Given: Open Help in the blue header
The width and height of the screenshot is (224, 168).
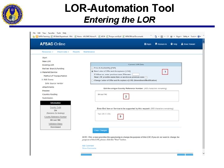Looking at the screenshot, I should pos(174,44).
